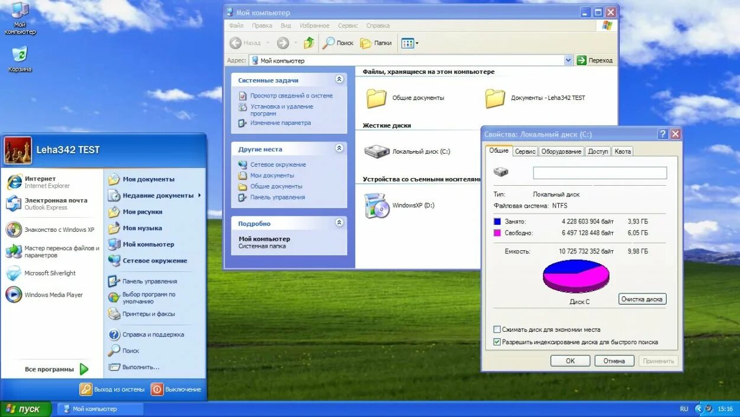The height and width of the screenshot is (417, 740).
Task: Click Переход button next to address bar
Action: click(595, 60)
